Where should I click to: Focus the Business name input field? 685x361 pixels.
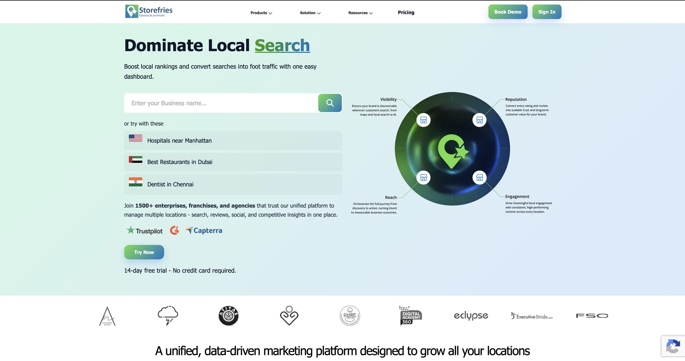tap(221, 103)
